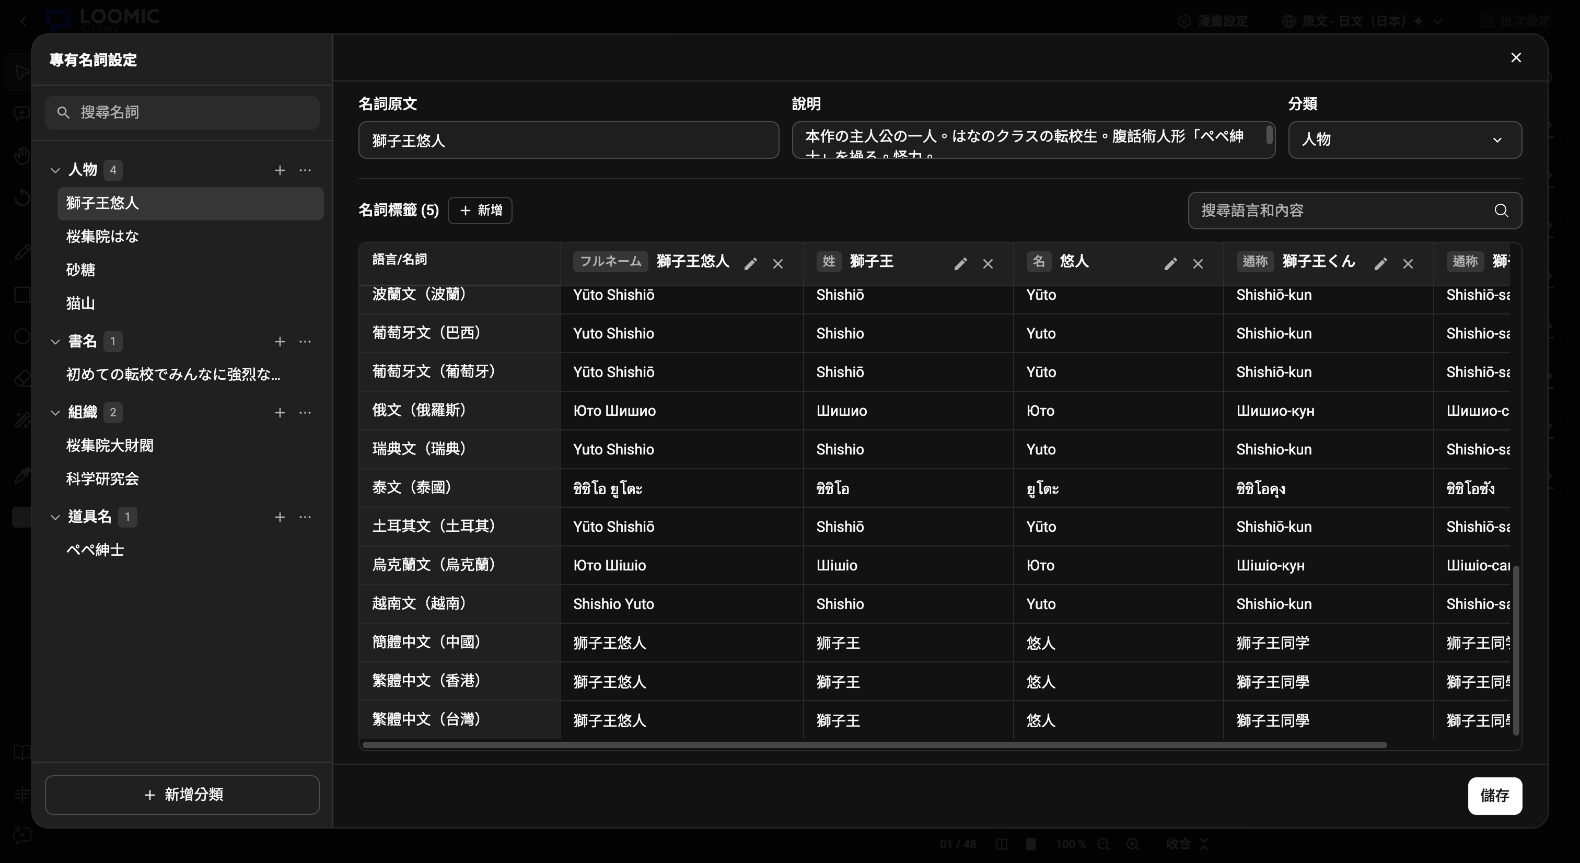Click the table's horizontal scrollbar
Viewport: 1580px width, 863px height.
point(875,744)
